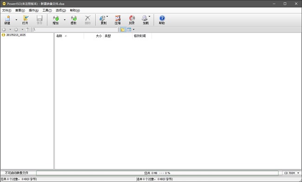
Task: Click the 不可启动映像文件 status label
Action: (x=17, y=173)
